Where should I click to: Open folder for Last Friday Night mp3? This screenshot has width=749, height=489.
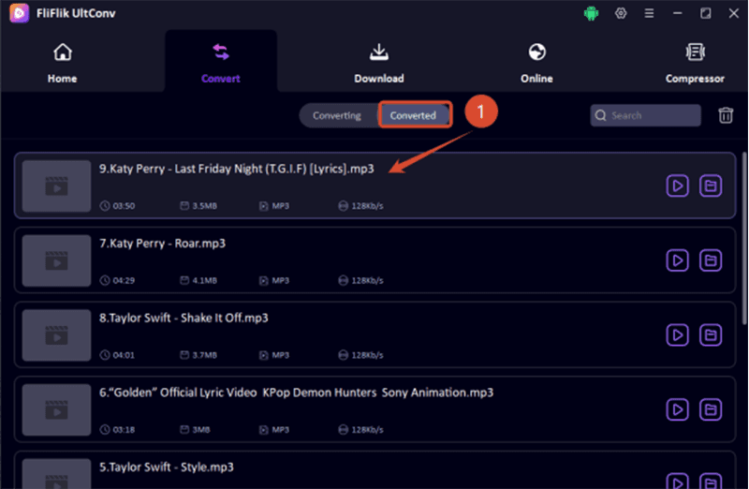click(x=711, y=185)
